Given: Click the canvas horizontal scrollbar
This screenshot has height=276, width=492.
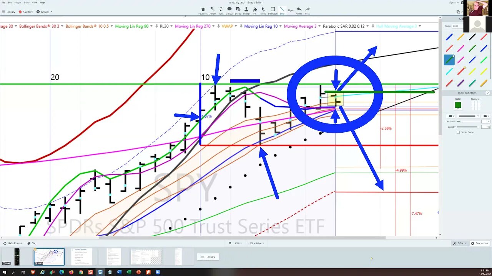Looking at the screenshot, I should (x=242, y=238).
